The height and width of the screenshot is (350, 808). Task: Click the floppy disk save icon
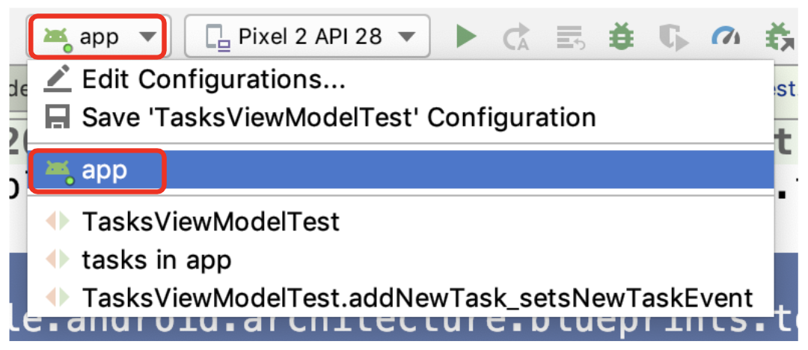pyautogui.click(x=58, y=117)
